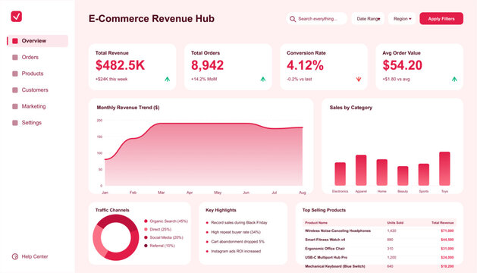Click the Search everything input field
This screenshot has height=273, width=477.
click(316, 19)
